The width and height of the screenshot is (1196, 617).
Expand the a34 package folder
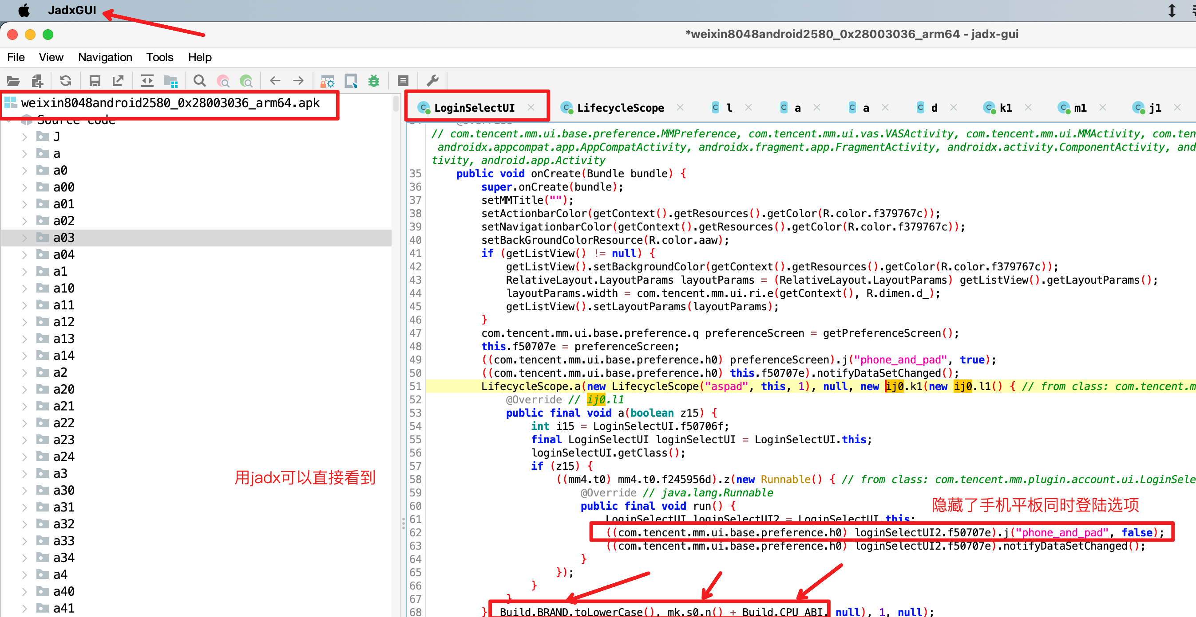[24, 558]
